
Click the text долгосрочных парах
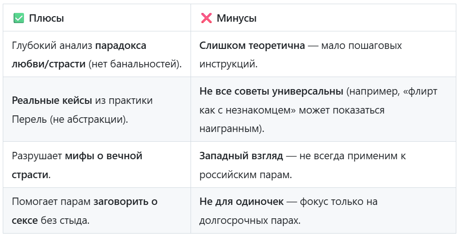point(250,221)
